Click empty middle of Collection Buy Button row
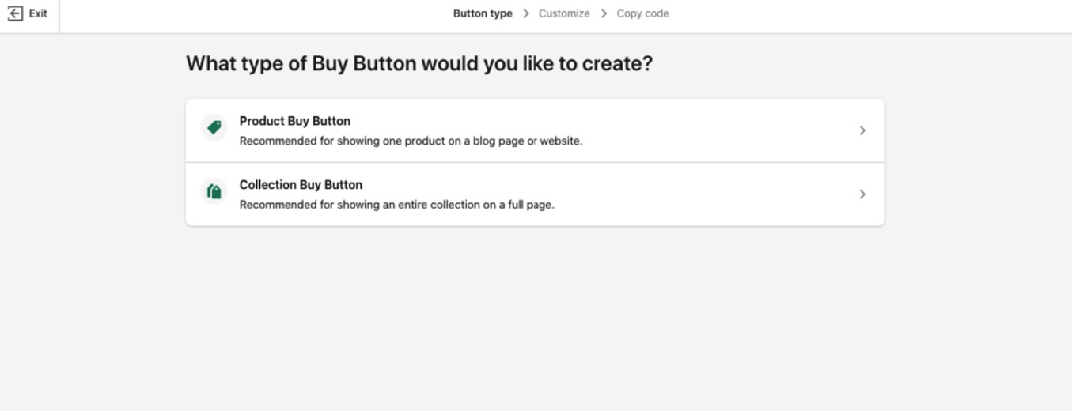The width and height of the screenshot is (1072, 411). (712, 194)
